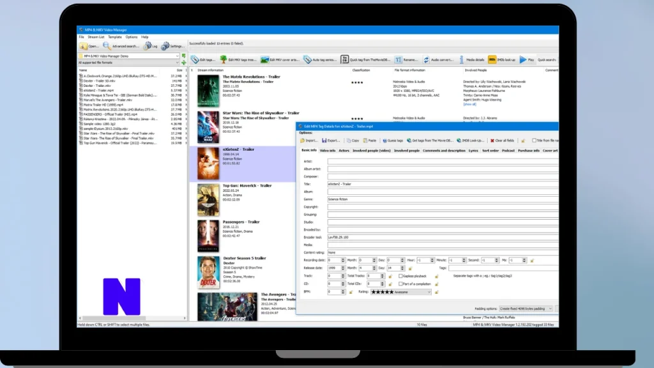Get tags from The Movie DB in dialog
Screen dimensions: 654x368
point(430,141)
